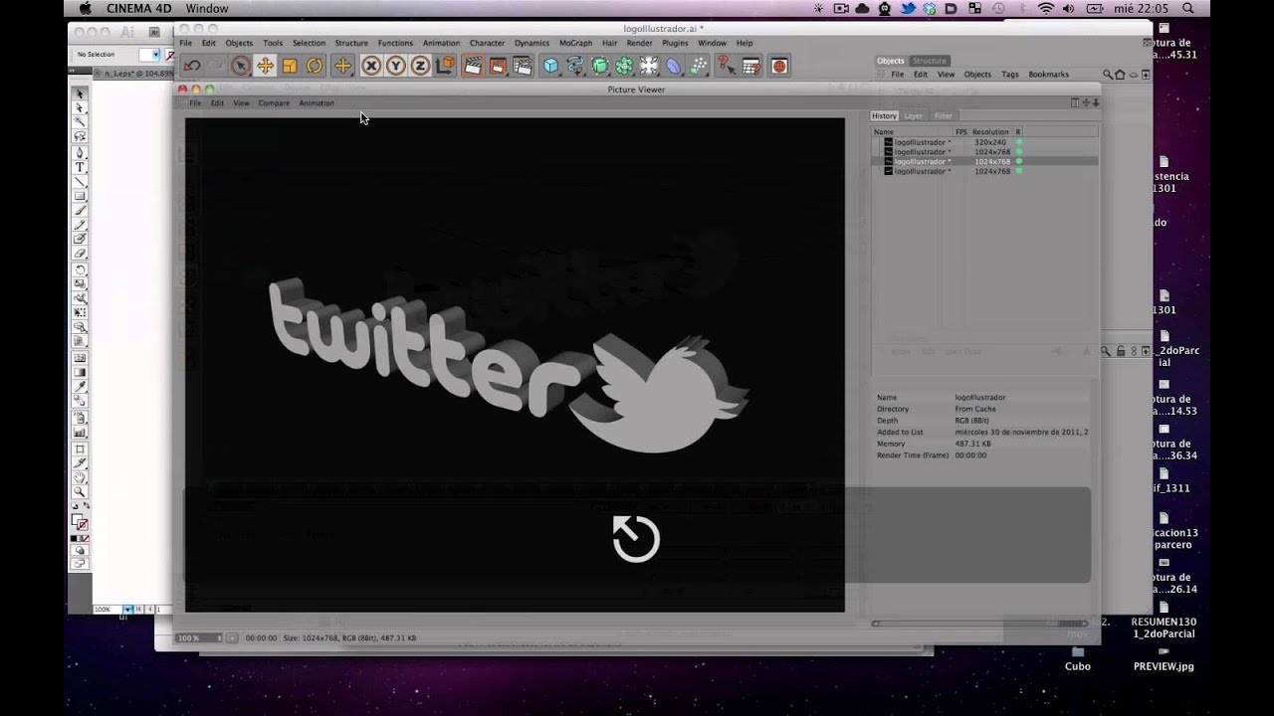This screenshot has height=716, width=1274.
Task: Open the Bookmarks menu in Objects manager
Action: [x=1048, y=75]
